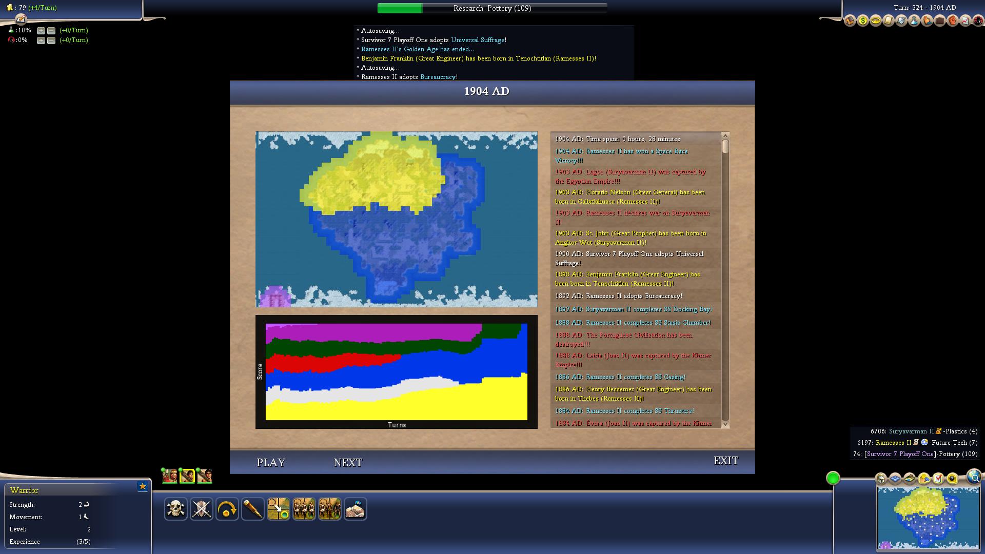
Task: Open the Corporation Advisor briefcase icon
Action: click(x=940, y=21)
